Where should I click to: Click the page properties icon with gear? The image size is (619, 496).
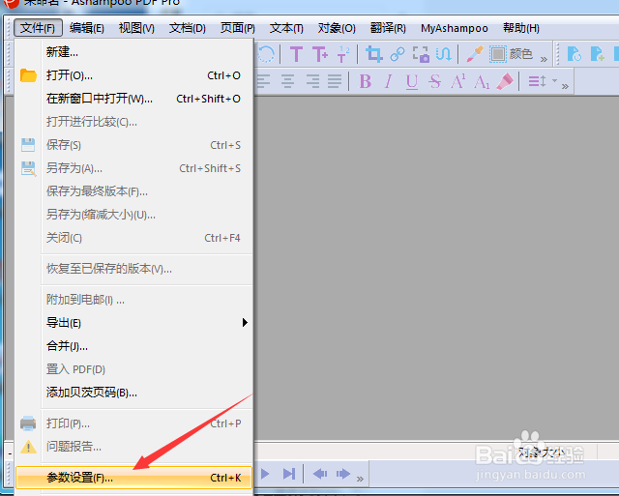574,54
